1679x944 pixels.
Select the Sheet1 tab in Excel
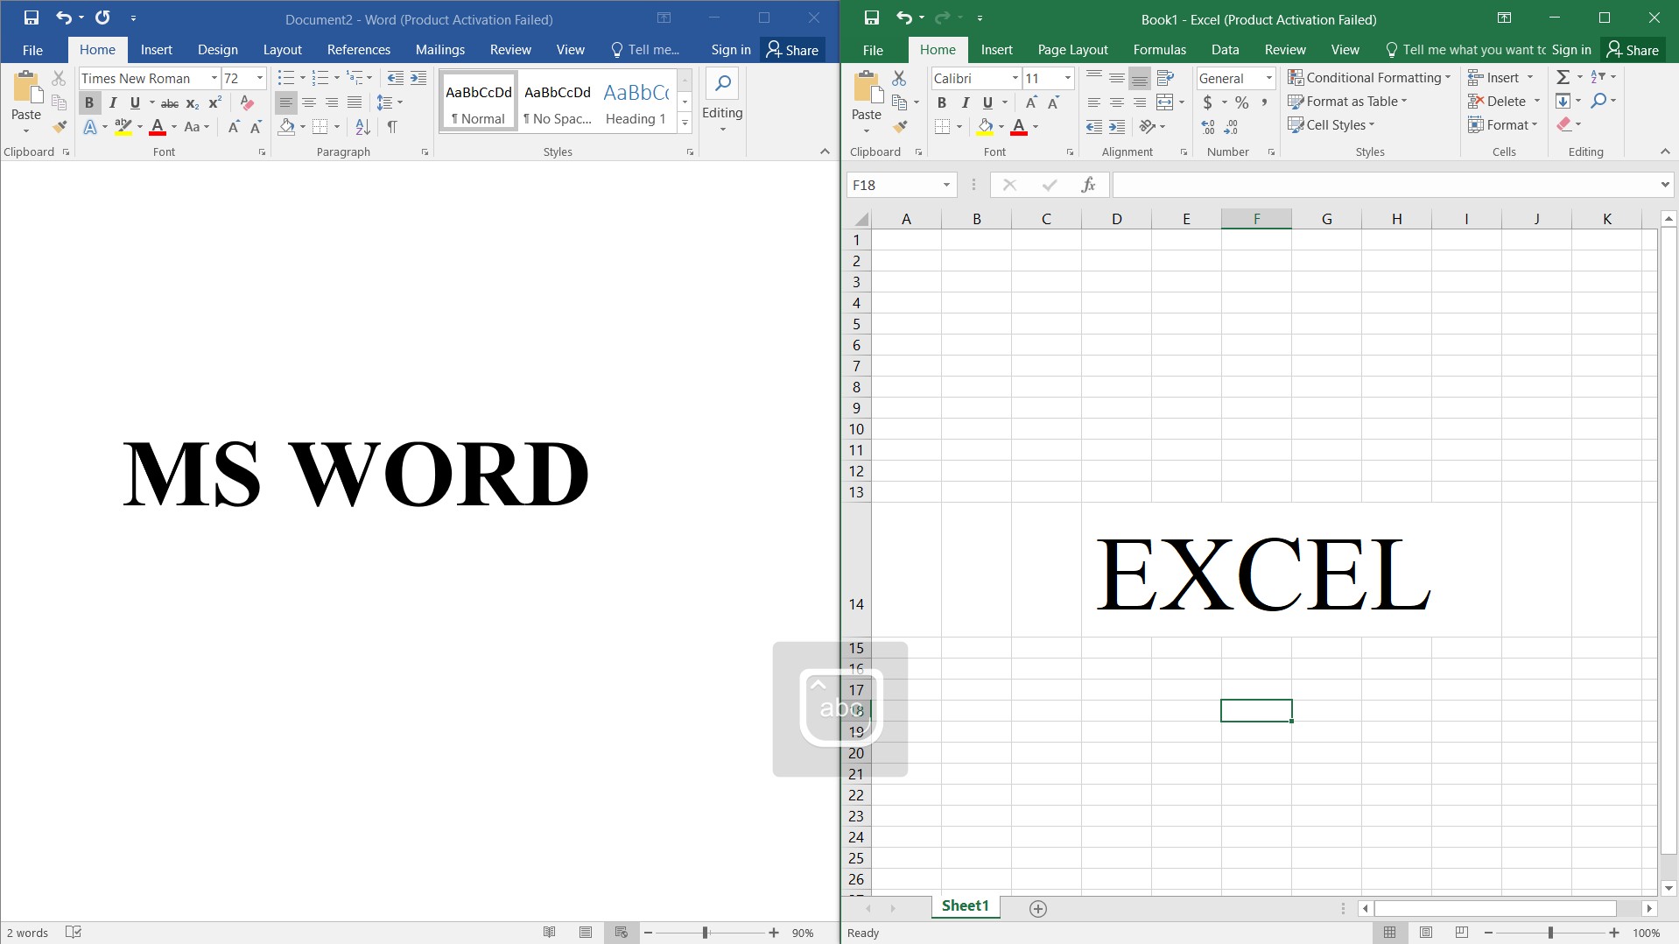coord(964,906)
